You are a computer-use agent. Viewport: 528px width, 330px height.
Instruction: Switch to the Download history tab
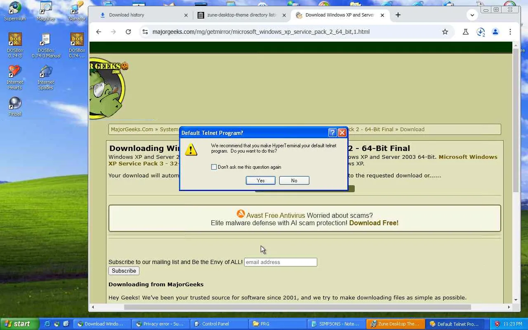click(143, 15)
